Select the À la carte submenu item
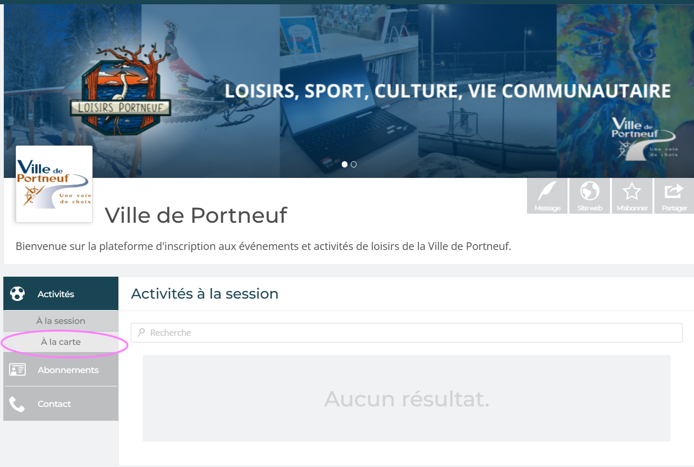Viewport: 694px width, 467px height. tap(61, 342)
